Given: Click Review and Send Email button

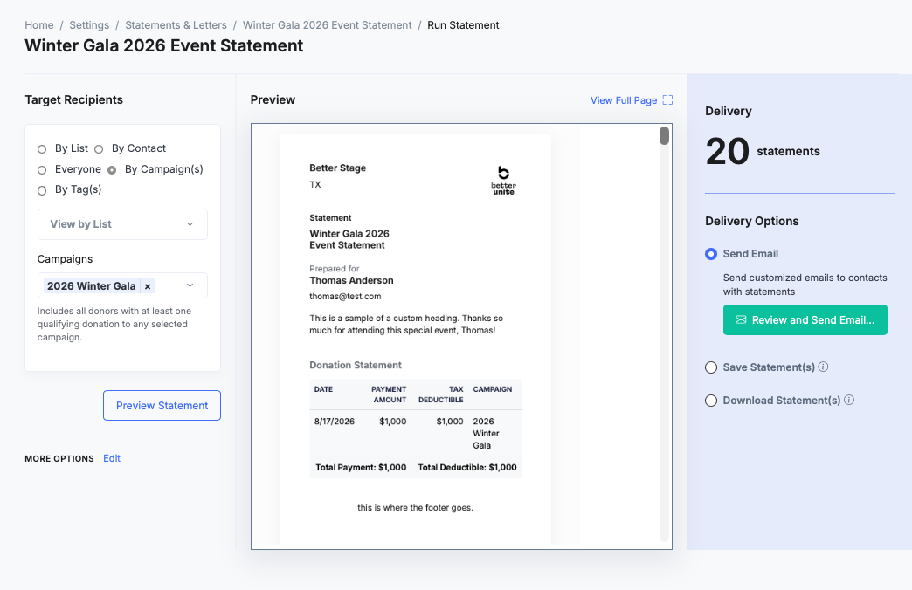Looking at the screenshot, I should [x=805, y=319].
